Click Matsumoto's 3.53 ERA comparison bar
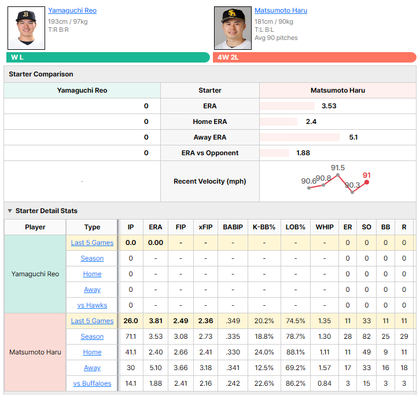Screen dimensions: 420x395 tap(288, 106)
